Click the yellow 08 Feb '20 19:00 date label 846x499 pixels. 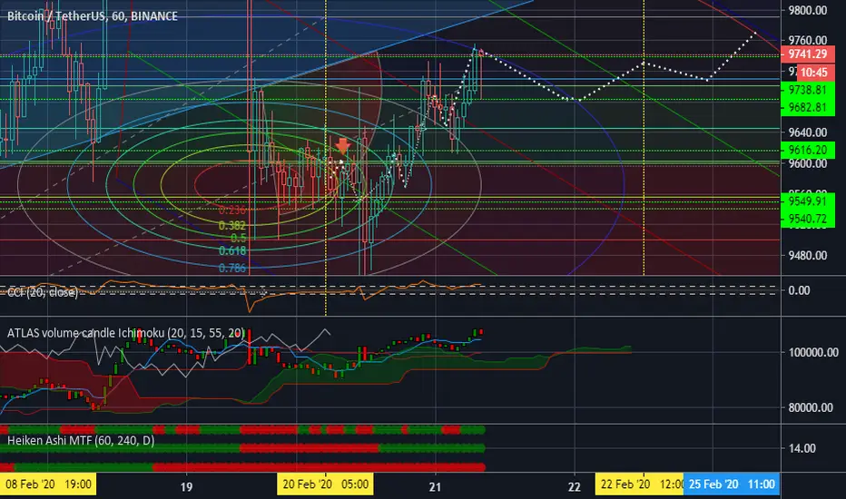(x=48, y=484)
